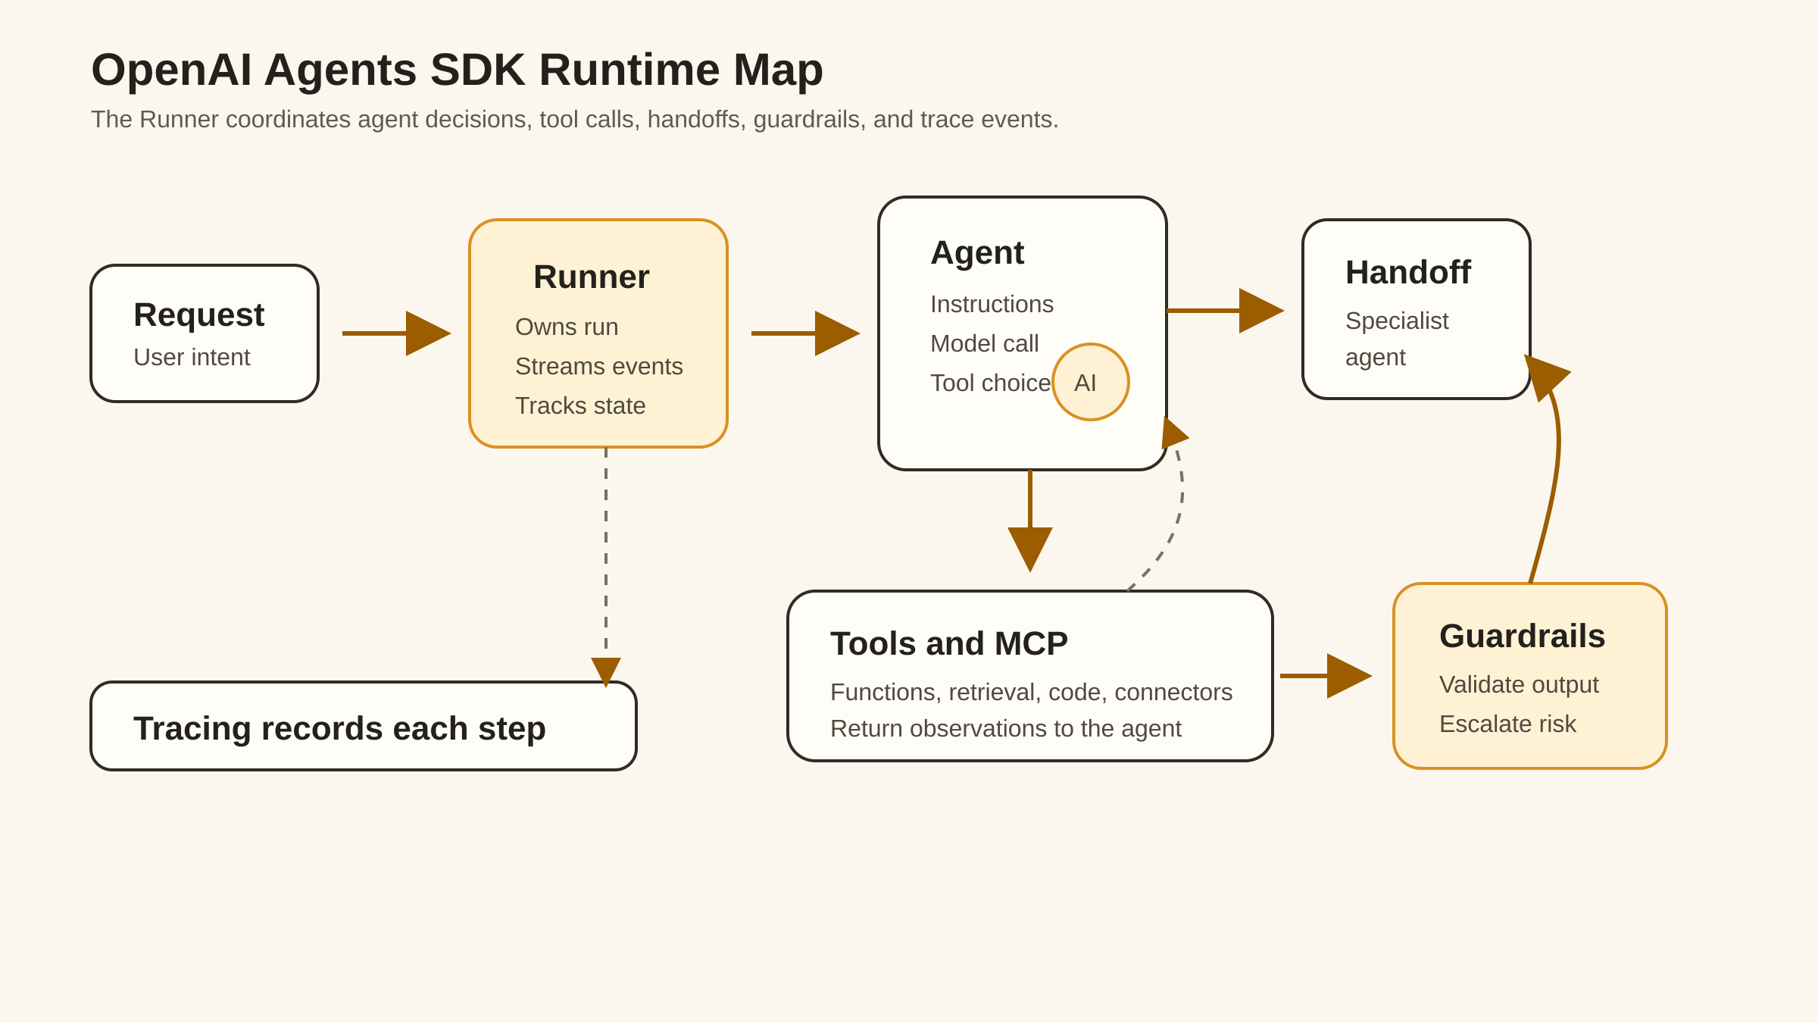
Task: Click 'Validate output' in Guardrails box
Action: click(1518, 684)
